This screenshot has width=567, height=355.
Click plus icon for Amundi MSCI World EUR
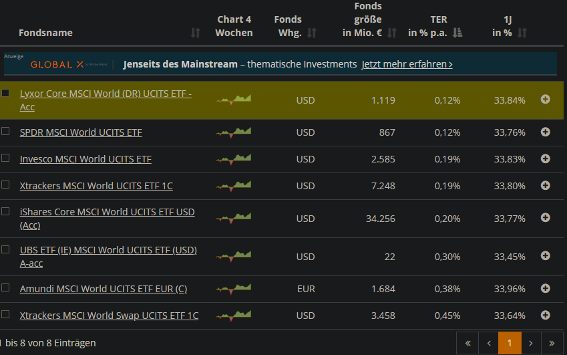tap(546, 288)
